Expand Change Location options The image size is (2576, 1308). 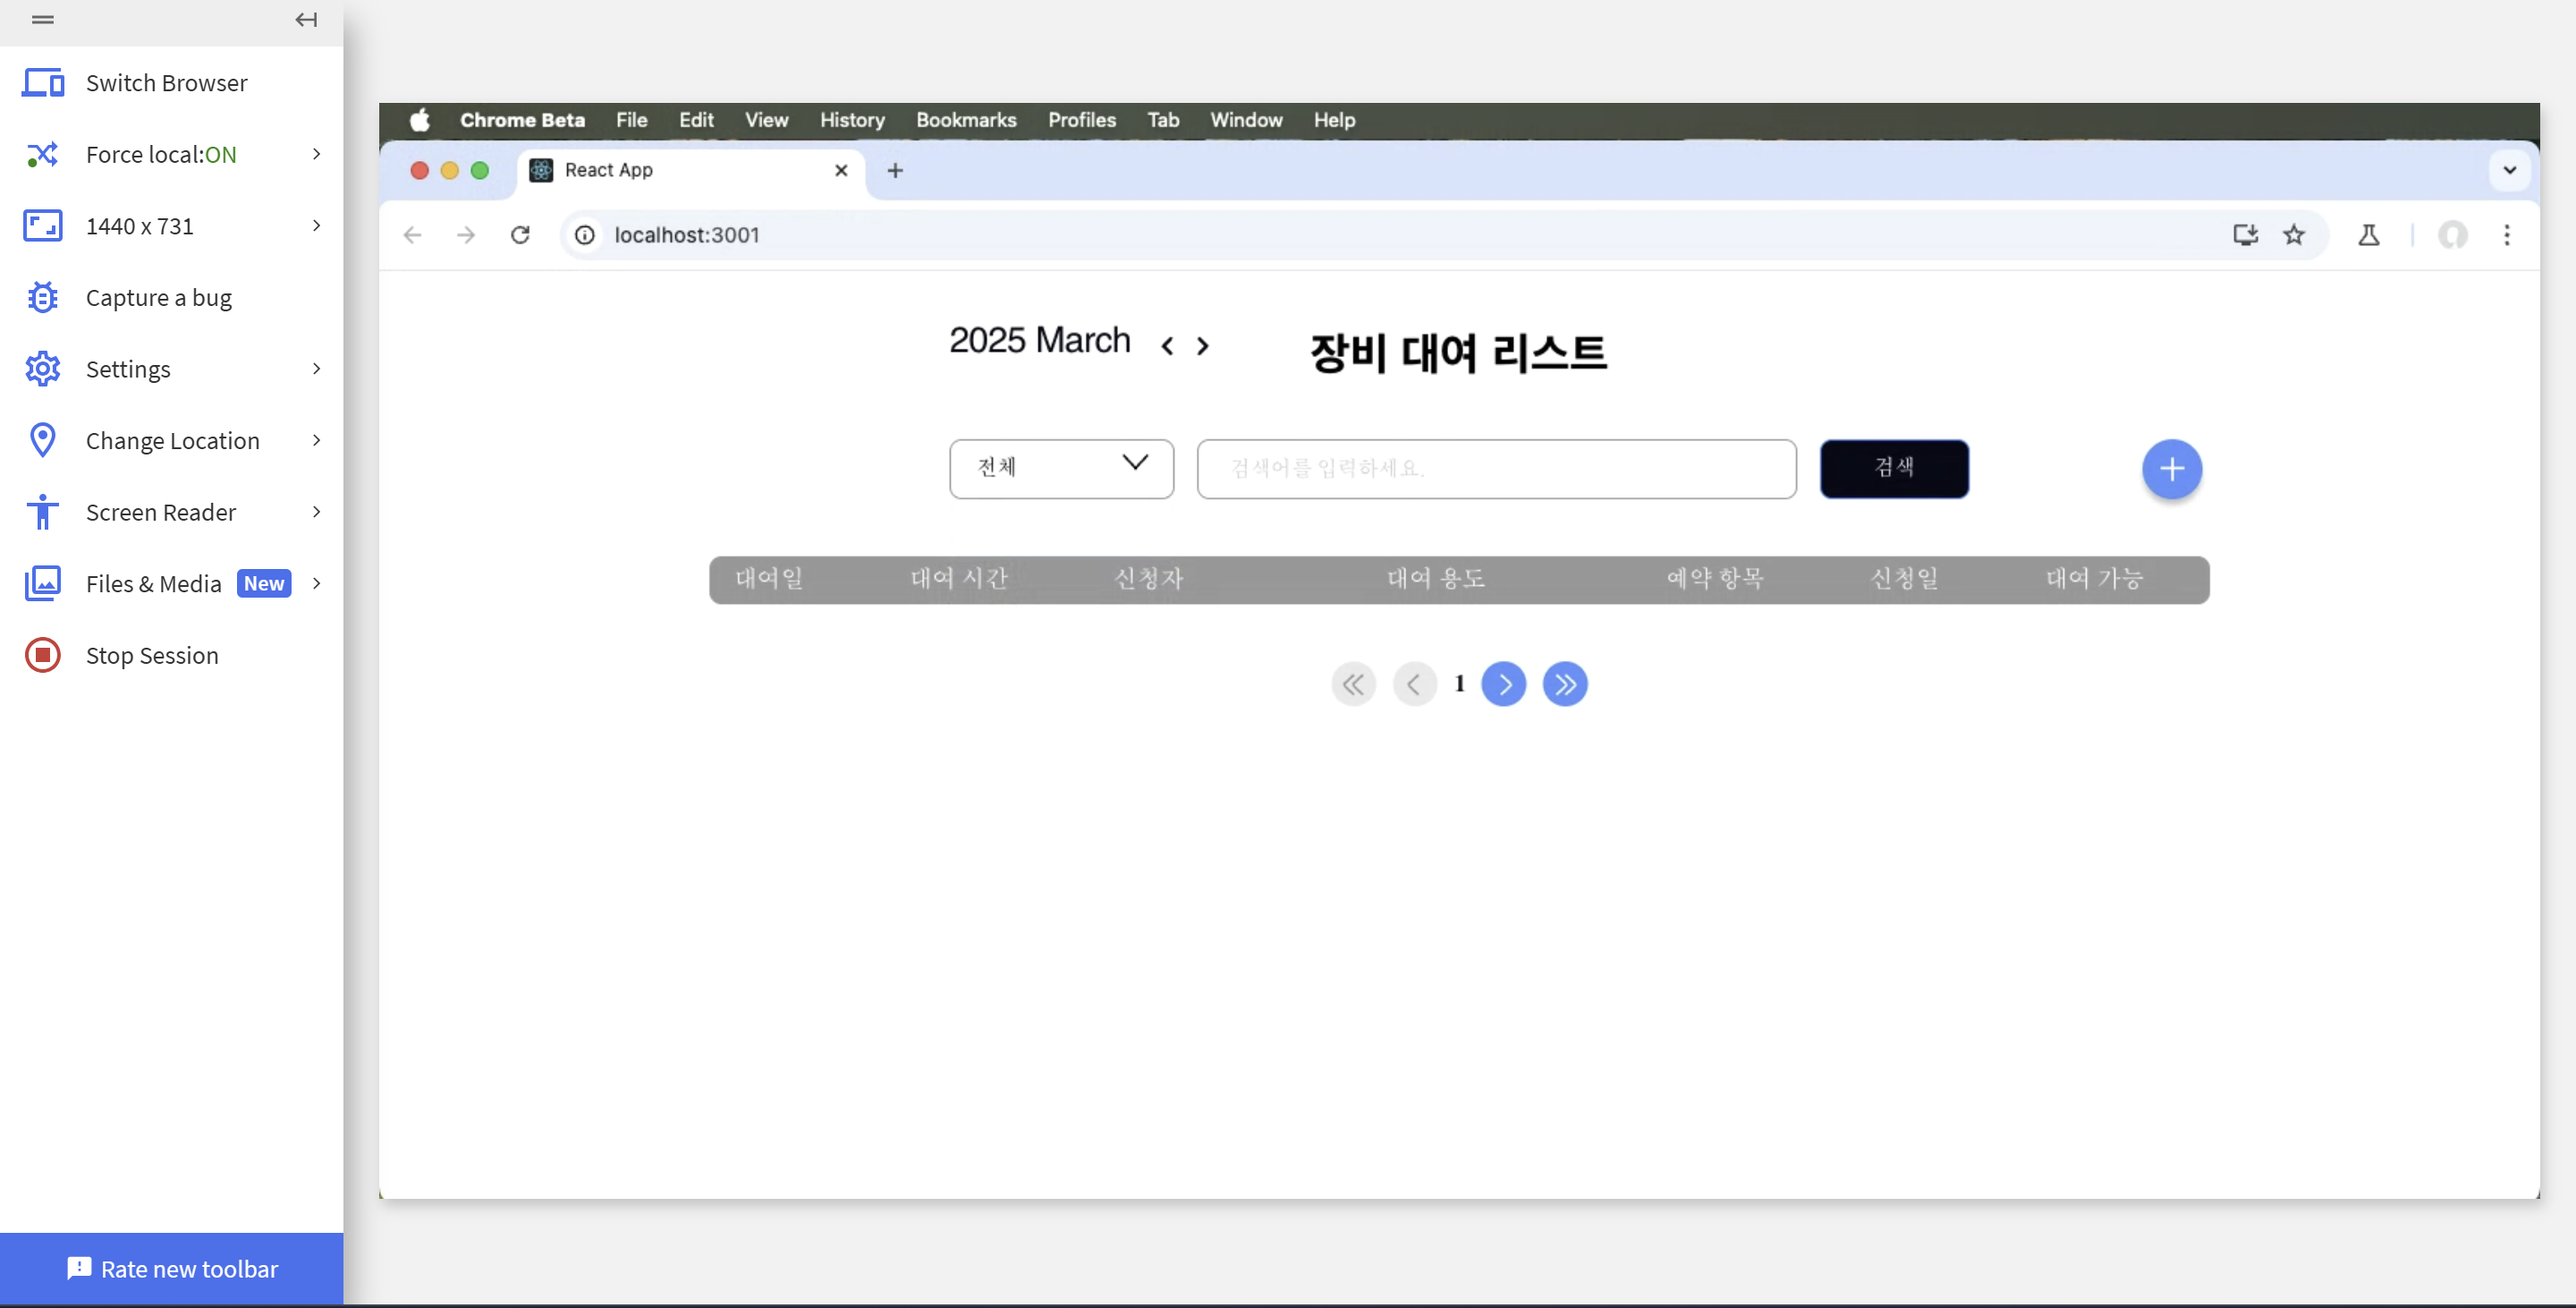point(171,440)
